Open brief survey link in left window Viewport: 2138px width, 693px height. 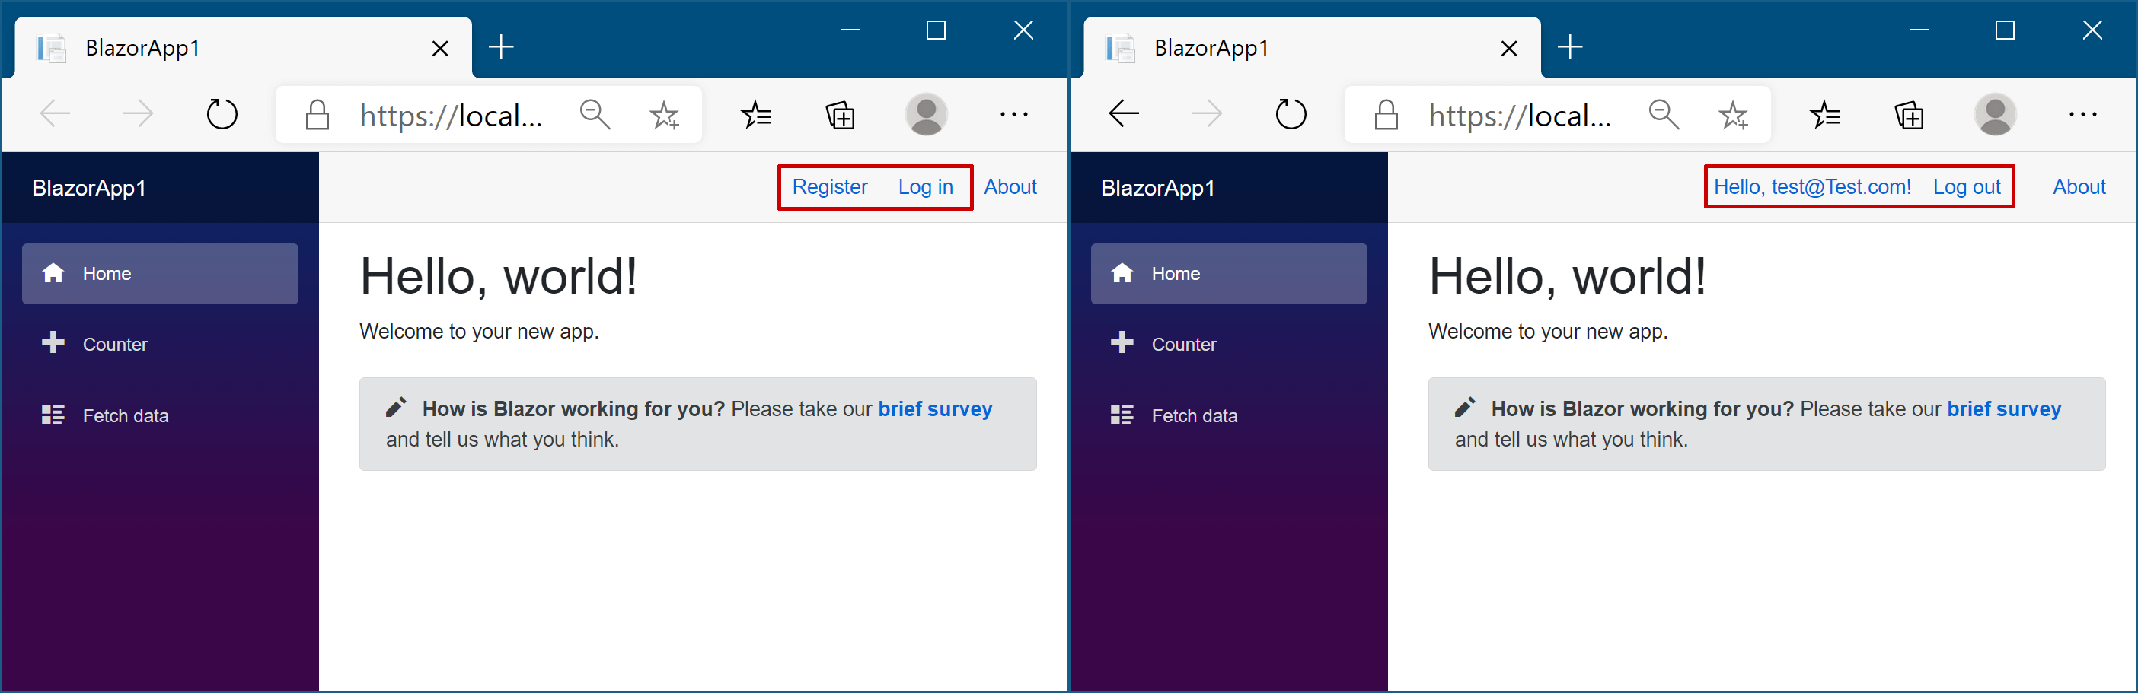point(935,408)
